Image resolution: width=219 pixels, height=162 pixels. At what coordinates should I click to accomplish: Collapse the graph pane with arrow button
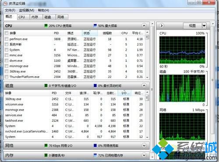pos(162,26)
